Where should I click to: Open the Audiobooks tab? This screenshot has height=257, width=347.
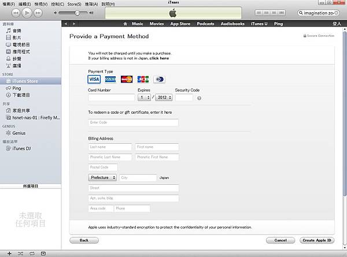tap(232, 24)
